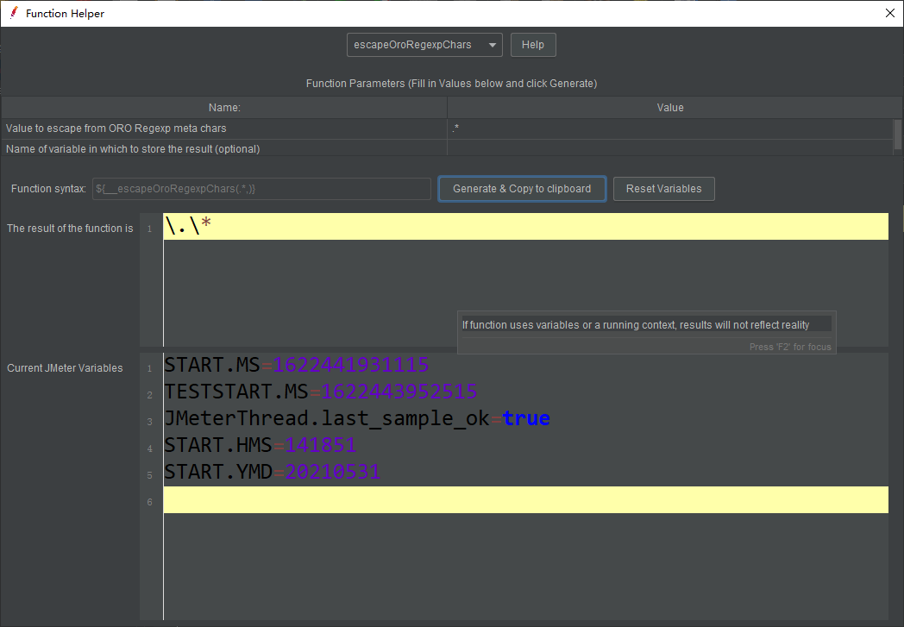This screenshot has height=627, width=904.
Task: Click Generate & Copy to clipboard
Action: point(522,189)
